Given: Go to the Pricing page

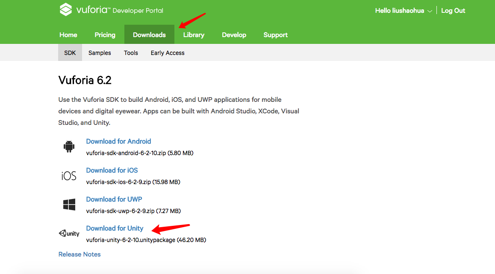Looking at the screenshot, I should [x=105, y=35].
